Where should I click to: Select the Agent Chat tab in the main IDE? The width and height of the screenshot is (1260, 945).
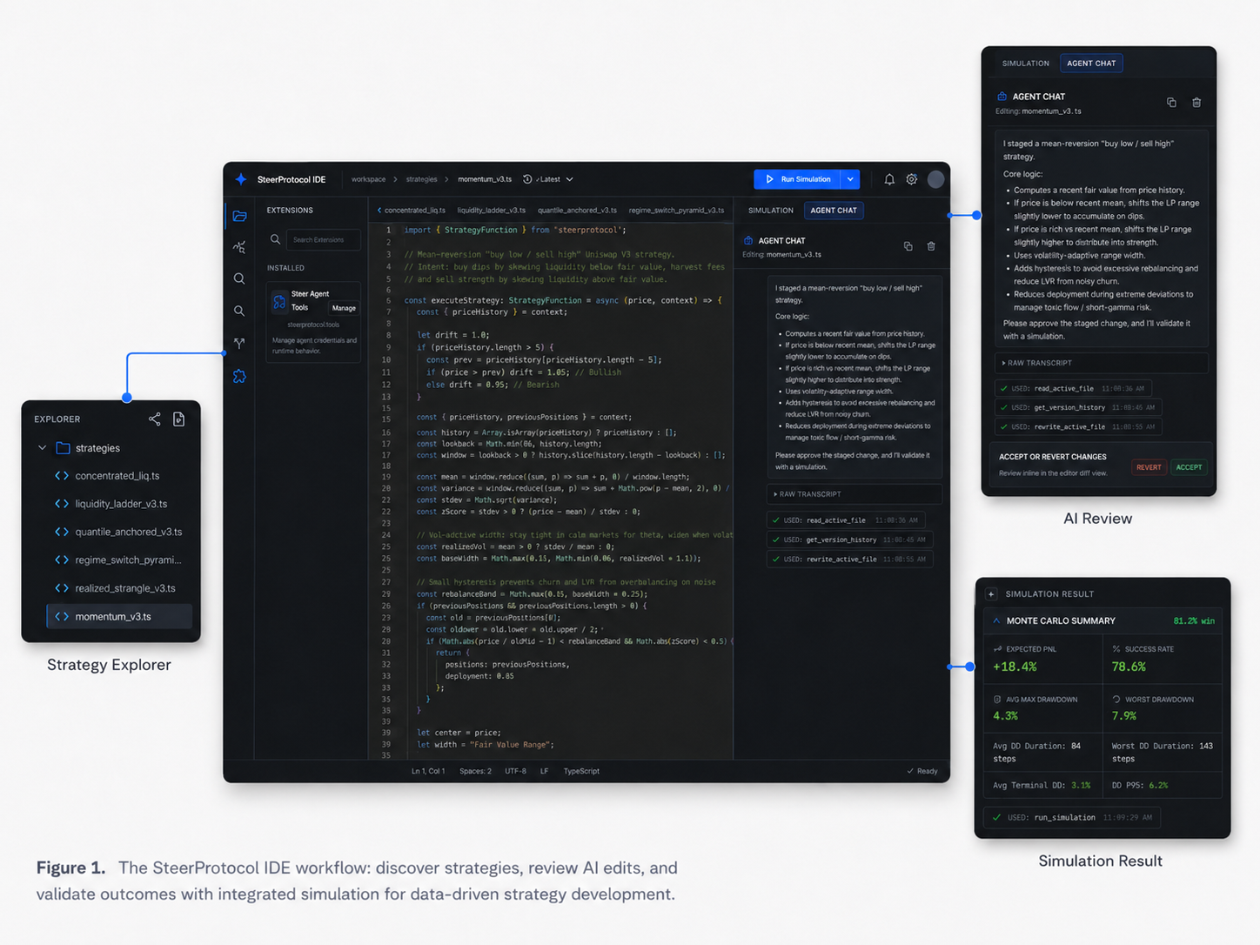[834, 211]
